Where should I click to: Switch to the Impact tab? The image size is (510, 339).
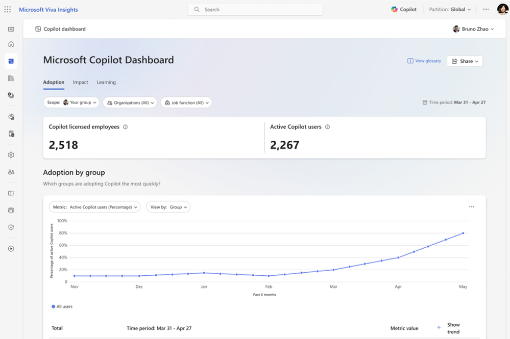(80, 83)
